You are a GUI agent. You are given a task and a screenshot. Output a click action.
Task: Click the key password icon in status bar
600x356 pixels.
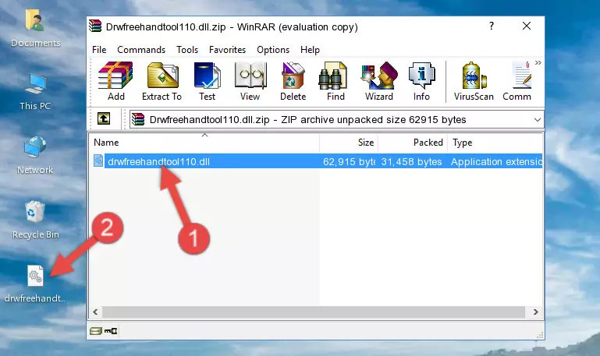tap(111, 331)
